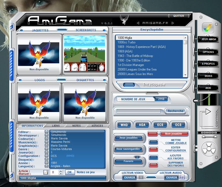Open the Lecteur Video with OUVRIR
This screenshot has height=187, width=222.
click(129, 177)
